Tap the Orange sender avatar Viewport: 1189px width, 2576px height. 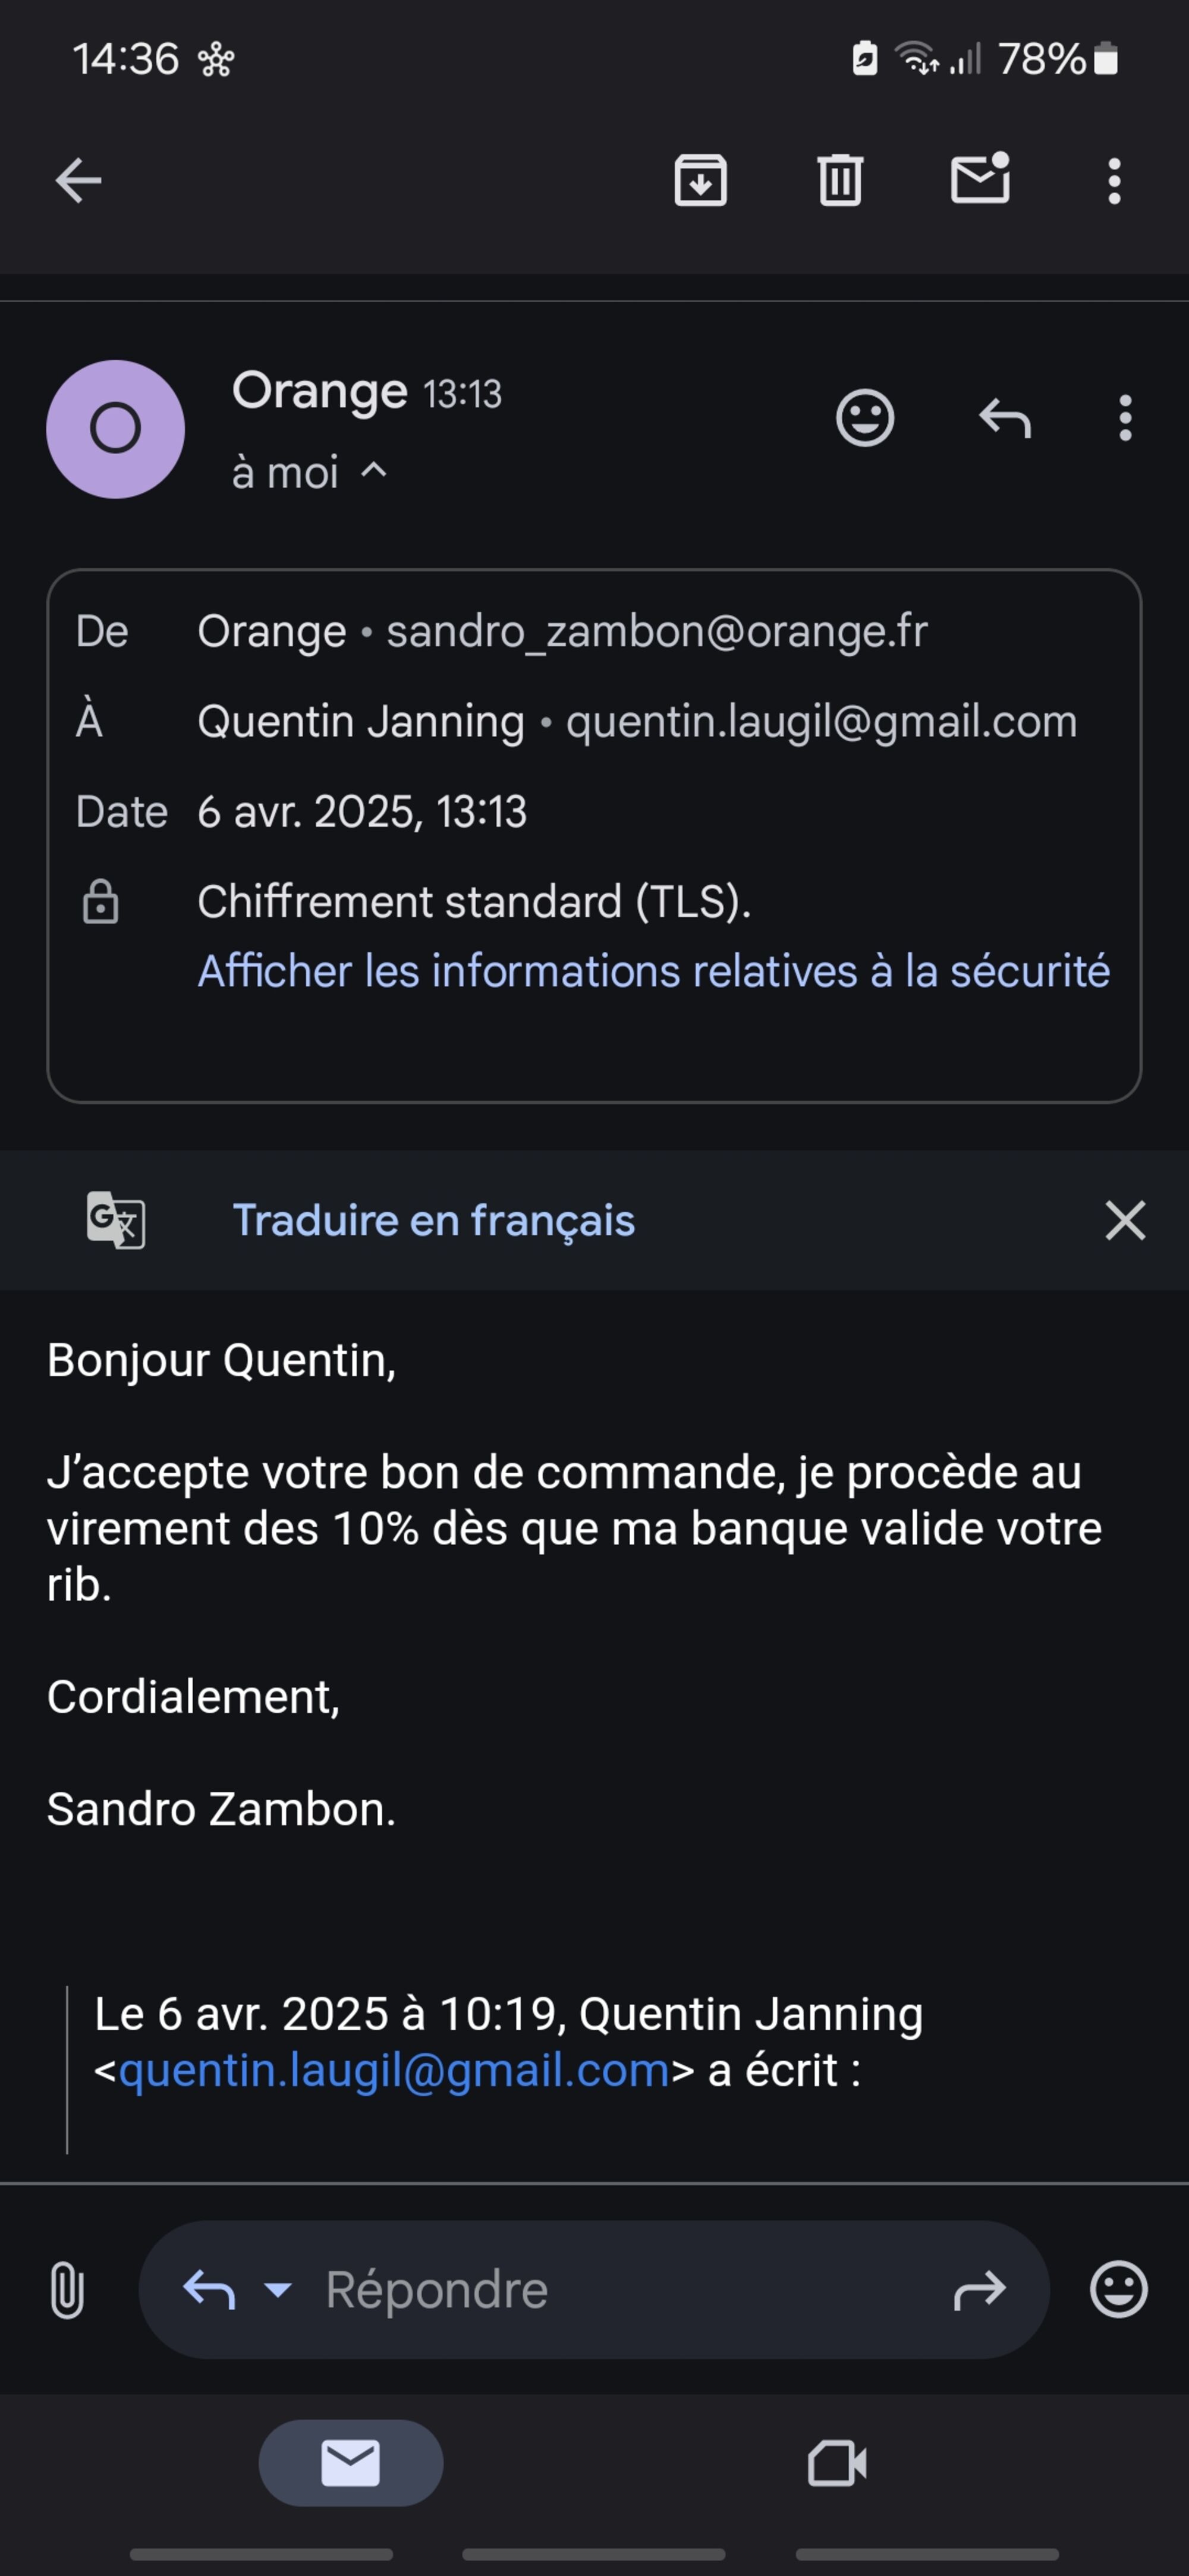pos(116,429)
